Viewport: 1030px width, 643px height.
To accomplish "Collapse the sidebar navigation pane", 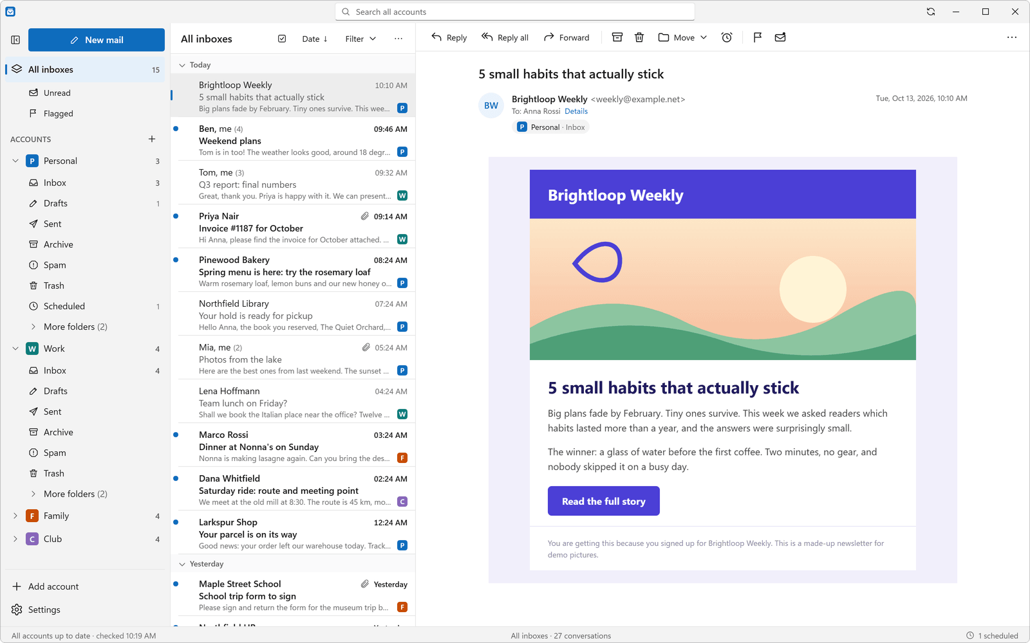I will point(15,40).
